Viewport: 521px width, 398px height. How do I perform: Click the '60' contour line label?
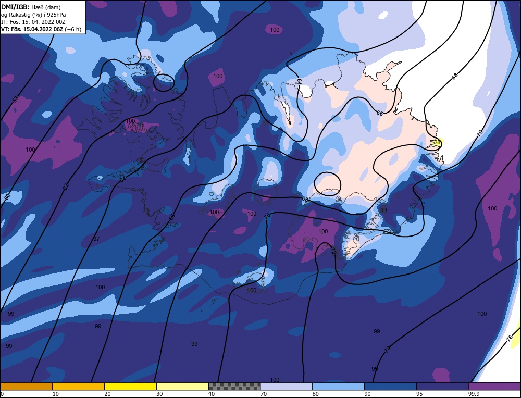[x=7, y=197]
